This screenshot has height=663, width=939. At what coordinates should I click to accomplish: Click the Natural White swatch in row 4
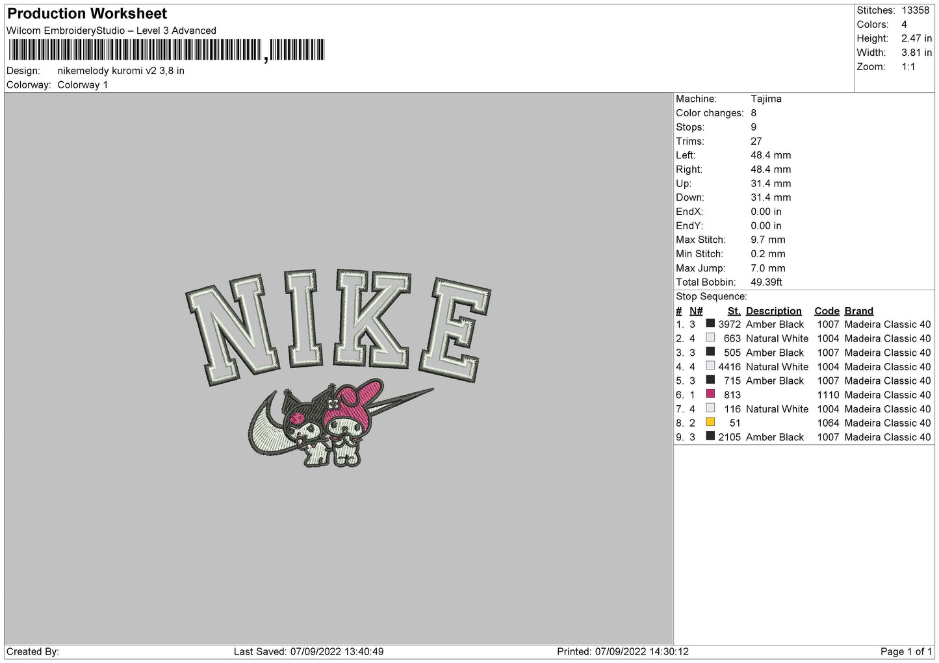click(710, 366)
